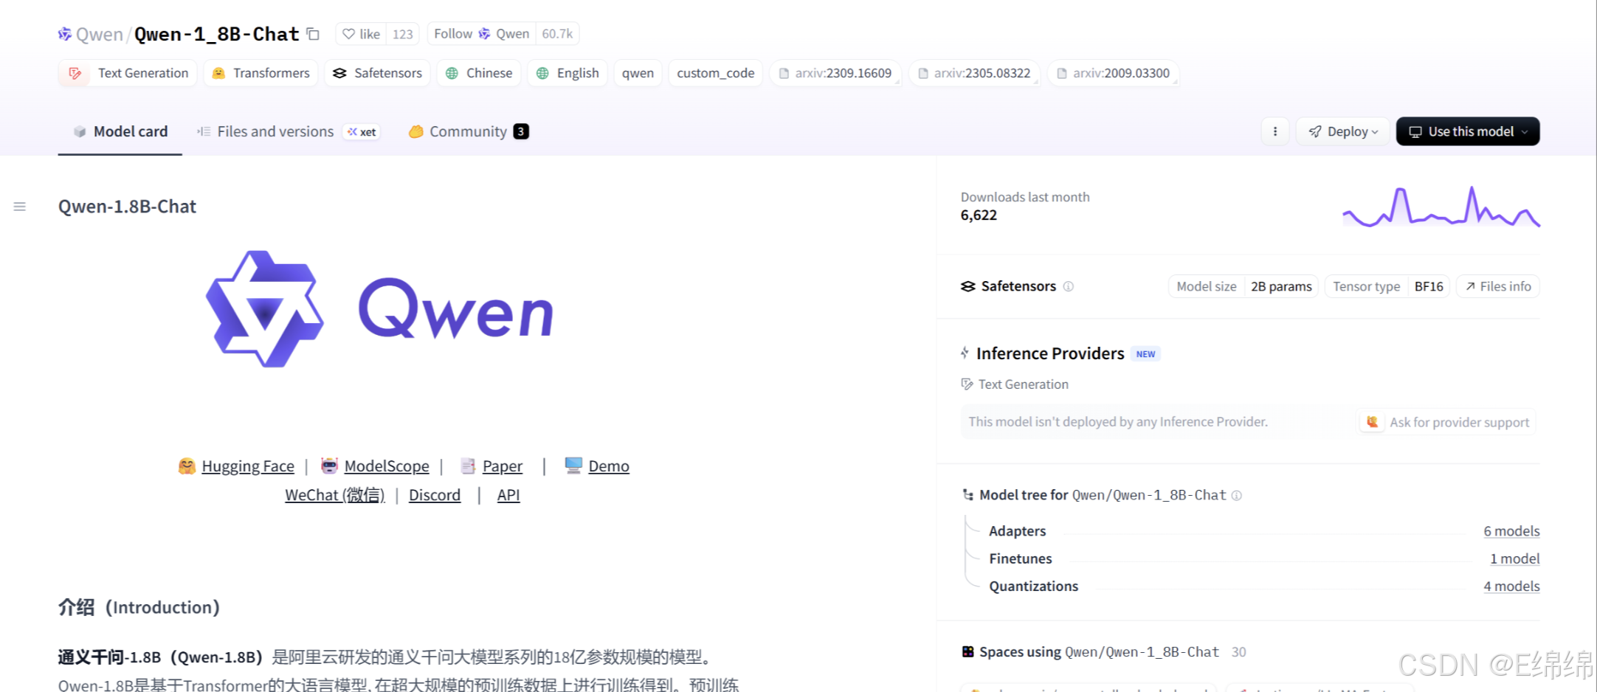This screenshot has height=692, width=1597.
Task: Click the arxiv:2309.16609 document icon
Action: (x=784, y=73)
